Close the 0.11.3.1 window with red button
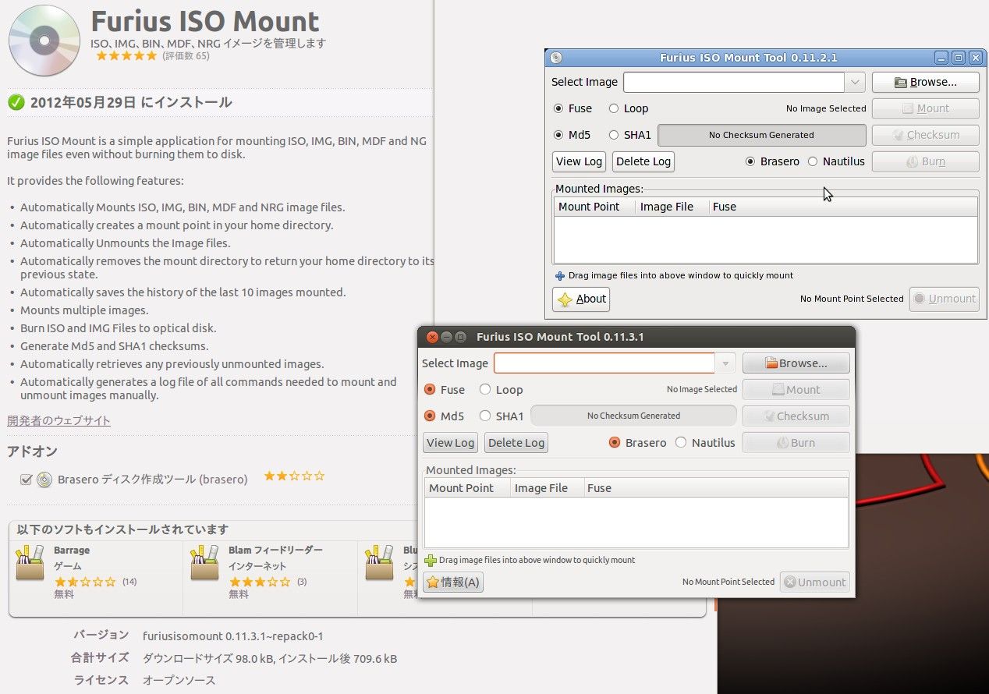 [x=432, y=337]
